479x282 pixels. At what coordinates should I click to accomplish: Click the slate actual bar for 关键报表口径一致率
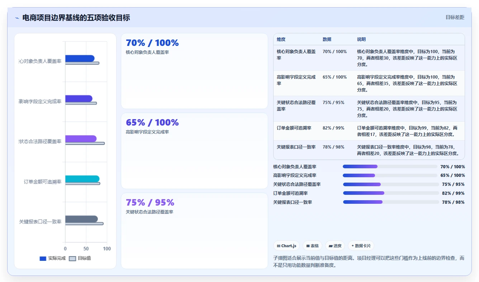(81, 219)
